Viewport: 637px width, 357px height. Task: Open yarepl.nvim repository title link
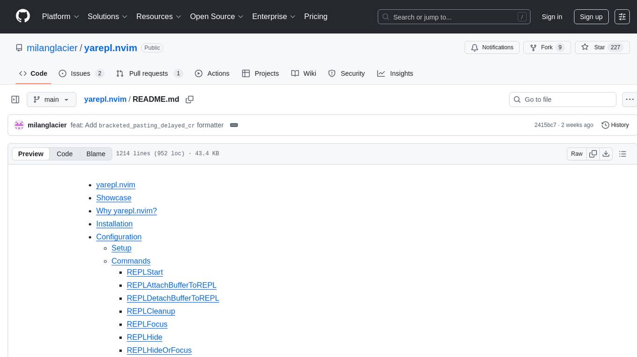111,48
